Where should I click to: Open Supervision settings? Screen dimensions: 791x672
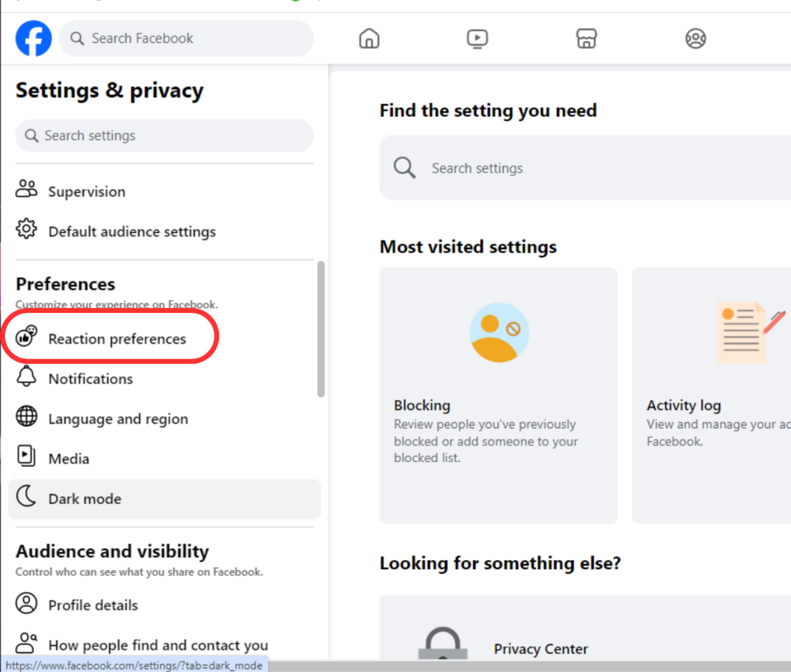tap(87, 191)
